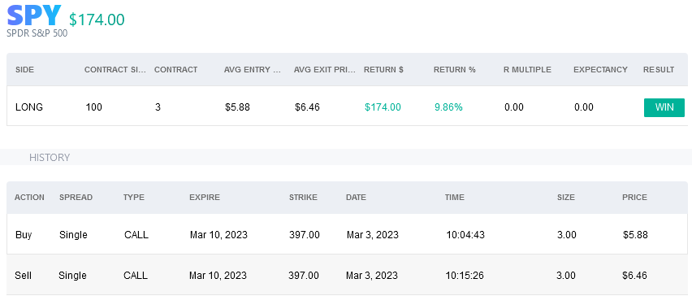The image size is (692, 296).
Task: Click the RETURN $ column header
Action: (x=383, y=70)
